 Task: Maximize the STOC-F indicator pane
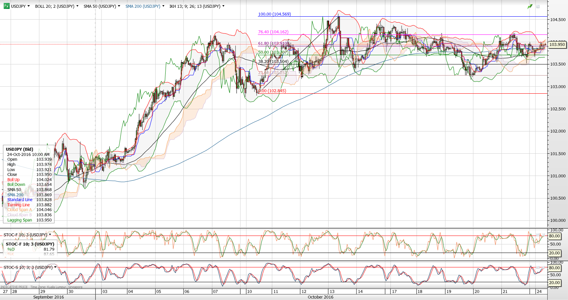[538, 235]
